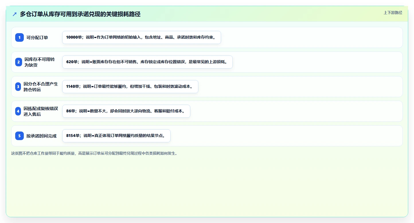The width and height of the screenshot is (414, 223).
Task: Click the title 多仓订单从库存可用到承诺兑现的关键损耗路径
Action: (x=80, y=14)
